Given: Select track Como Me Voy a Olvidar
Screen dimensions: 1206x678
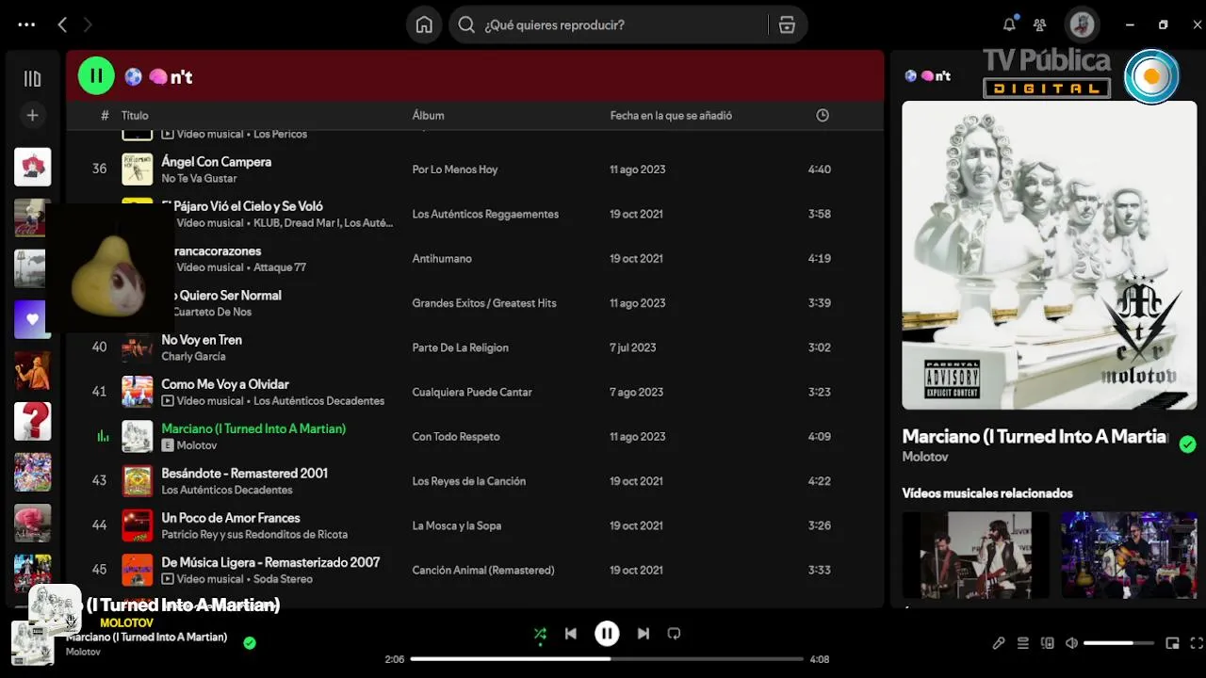Looking at the screenshot, I should pyautogui.click(x=225, y=384).
